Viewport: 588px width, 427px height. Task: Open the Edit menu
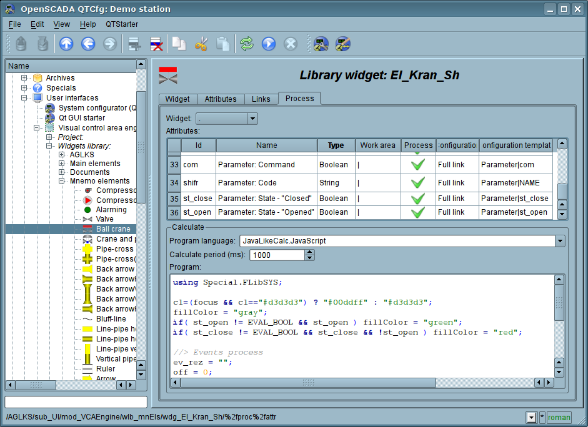click(37, 24)
